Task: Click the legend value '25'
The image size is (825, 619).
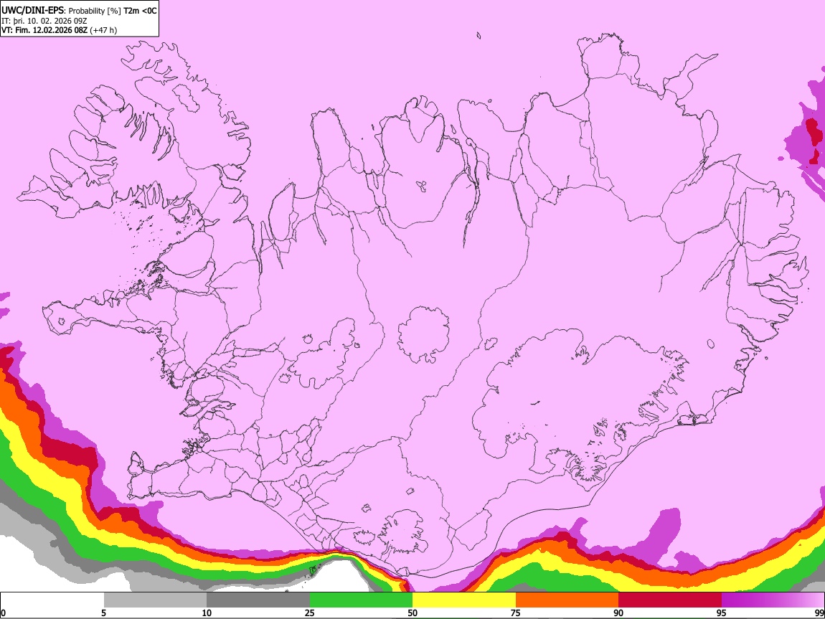Action: click(310, 613)
